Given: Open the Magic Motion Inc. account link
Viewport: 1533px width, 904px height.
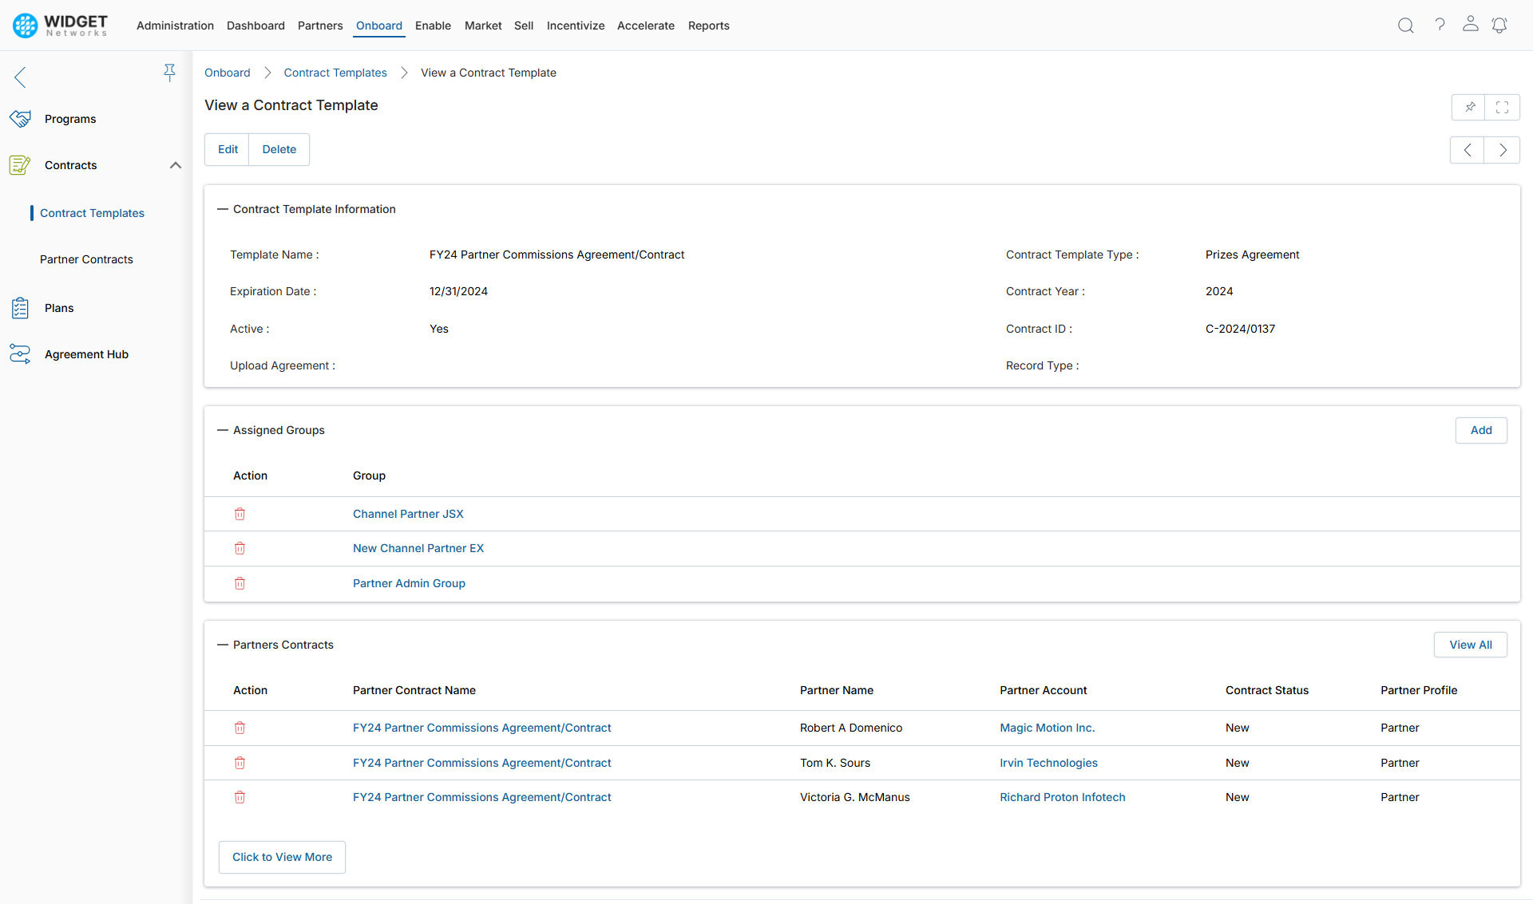Looking at the screenshot, I should (x=1047, y=728).
